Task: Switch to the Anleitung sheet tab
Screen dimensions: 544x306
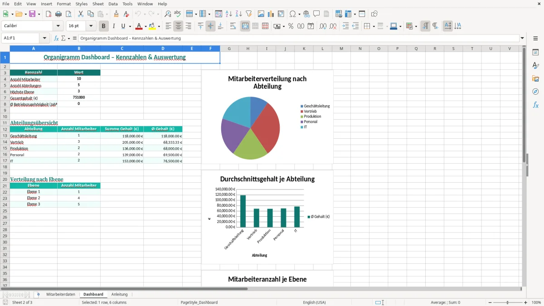Action: click(x=120, y=294)
